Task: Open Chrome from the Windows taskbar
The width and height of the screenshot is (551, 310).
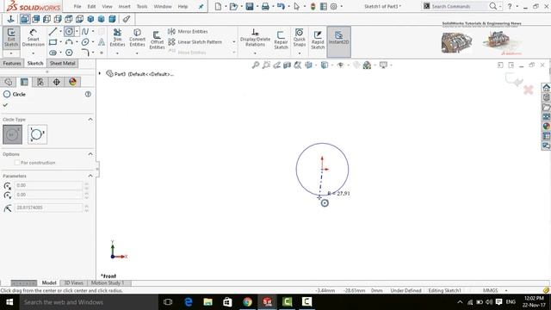Action: (x=247, y=302)
